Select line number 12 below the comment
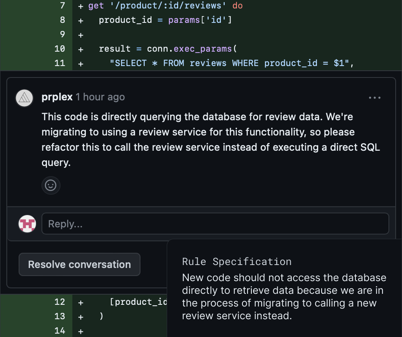Image resolution: width=402 pixels, height=337 pixels. (60, 302)
